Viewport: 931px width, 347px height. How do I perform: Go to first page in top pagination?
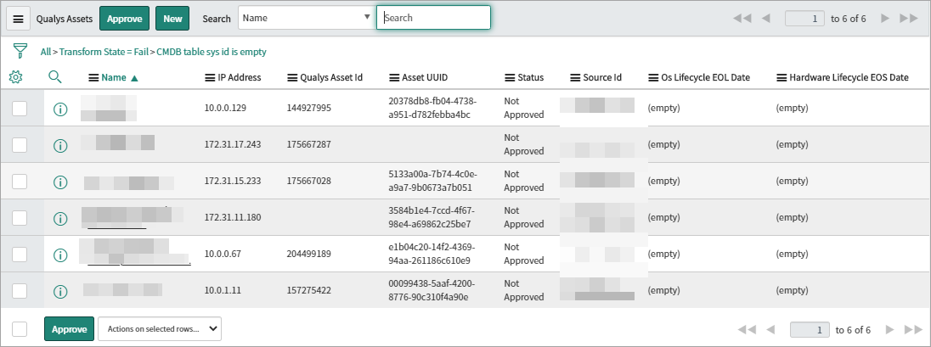coord(742,19)
